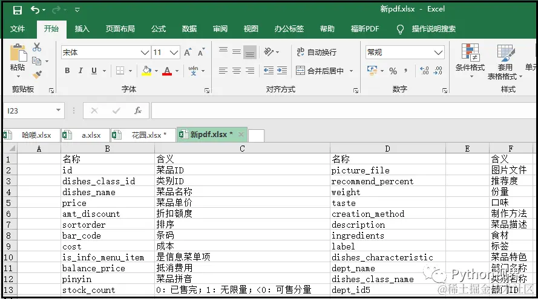Image resolution: width=538 pixels, height=299 pixels.
Task: Open the Copy options dropdown arrow
Action: (x=47, y=61)
